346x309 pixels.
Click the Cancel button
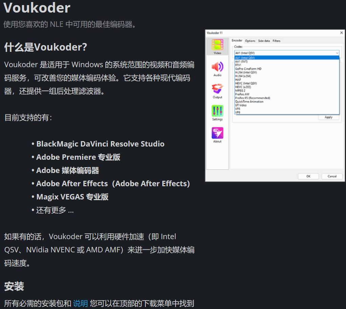pyautogui.click(x=332, y=176)
